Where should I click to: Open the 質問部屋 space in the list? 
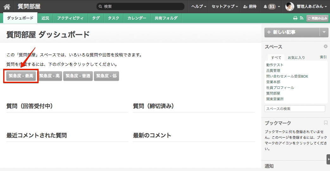coord(273,93)
